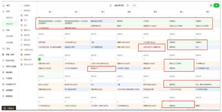Click the person icon above 取关列表
The height and width of the screenshot is (112, 222).
click(3, 30)
